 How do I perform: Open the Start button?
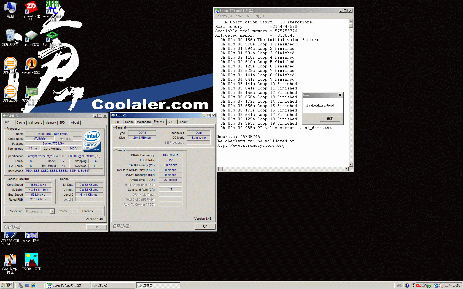7,285
